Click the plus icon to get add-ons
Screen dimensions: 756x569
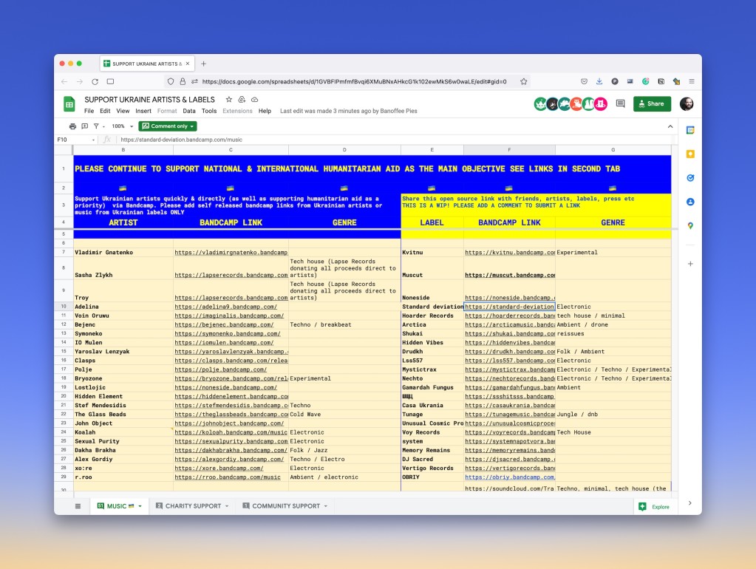coord(690,264)
